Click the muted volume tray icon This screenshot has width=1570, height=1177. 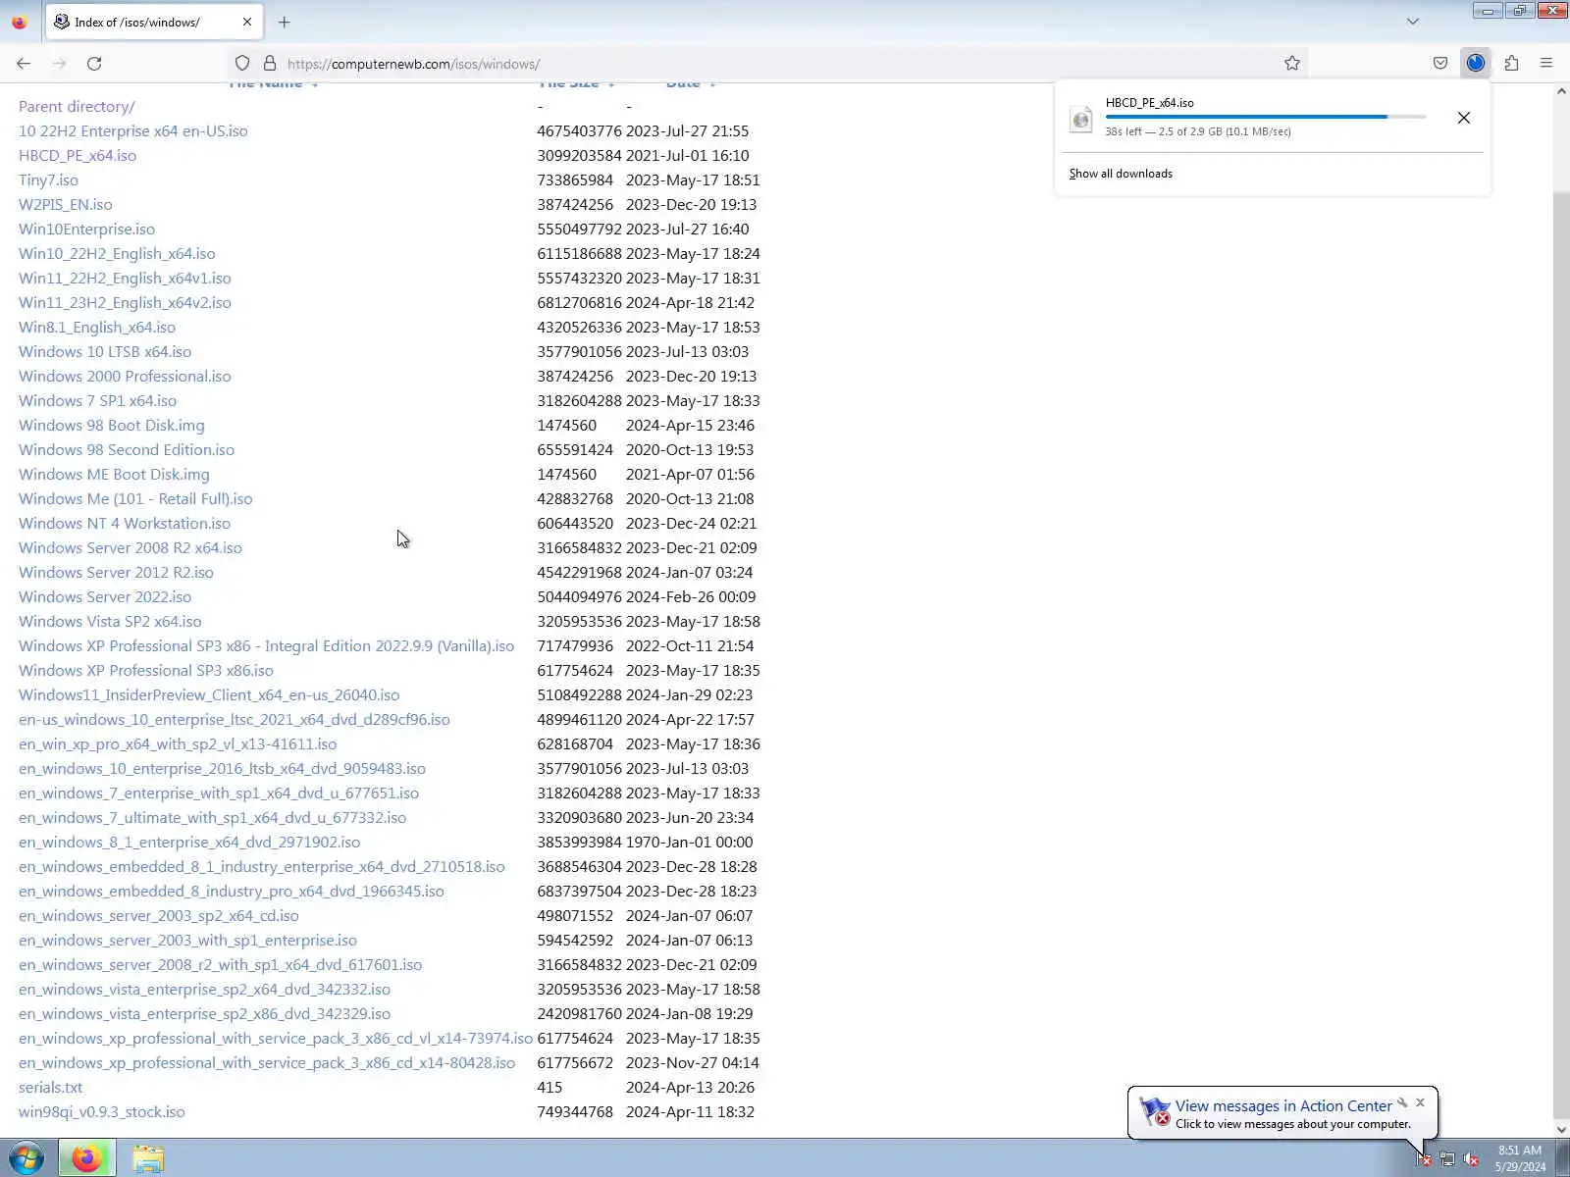[1471, 1159]
